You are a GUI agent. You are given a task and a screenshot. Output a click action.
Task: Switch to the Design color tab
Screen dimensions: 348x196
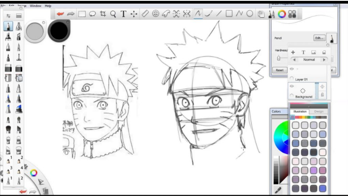pos(319,112)
